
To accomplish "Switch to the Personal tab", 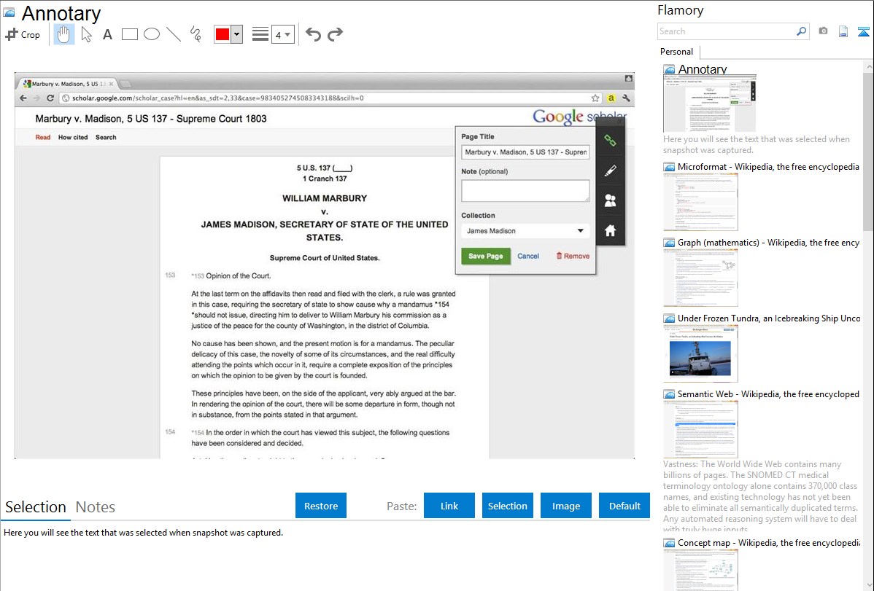I will tap(677, 52).
